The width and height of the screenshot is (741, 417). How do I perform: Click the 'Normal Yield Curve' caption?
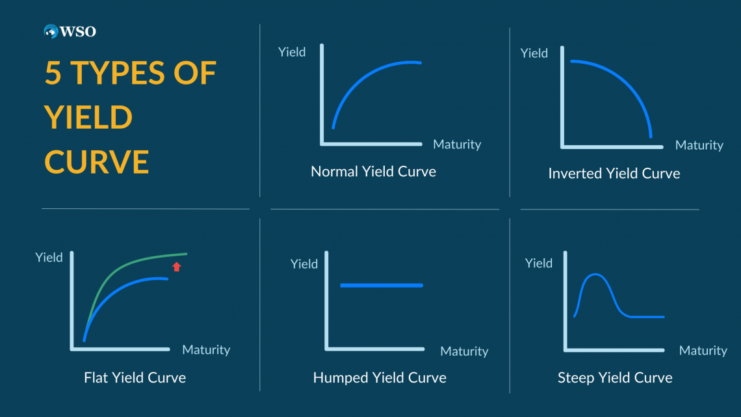373,171
